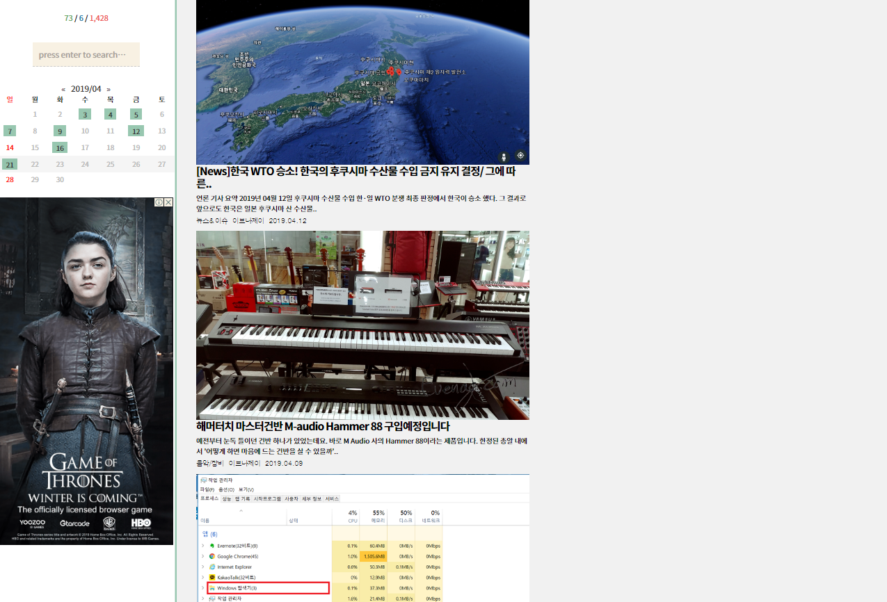Open posts from April 3 in calendar
Viewport: 887px width, 602px height.
point(85,115)
